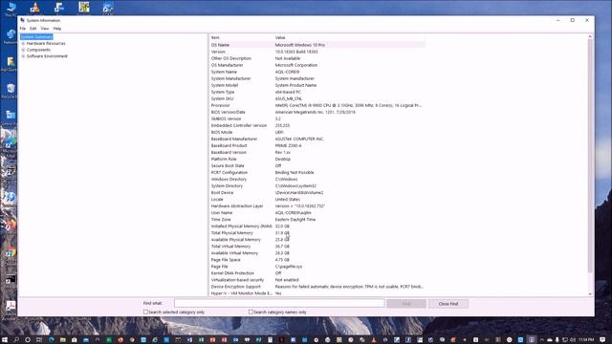
Task: Open the Recycle Bin on desktop
Action: click(x=10, y=92)
